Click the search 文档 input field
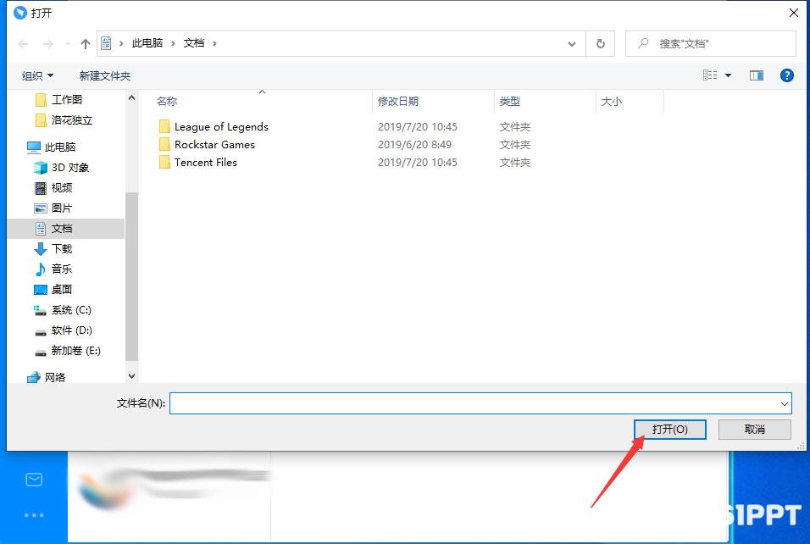Screen dimensions: 810x544 (711, 44)
